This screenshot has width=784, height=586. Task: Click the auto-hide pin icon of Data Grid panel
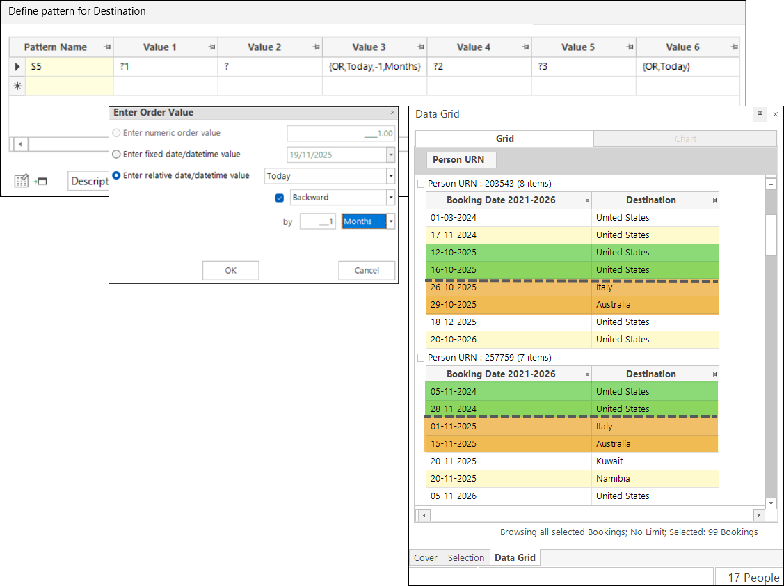(760, 114)
